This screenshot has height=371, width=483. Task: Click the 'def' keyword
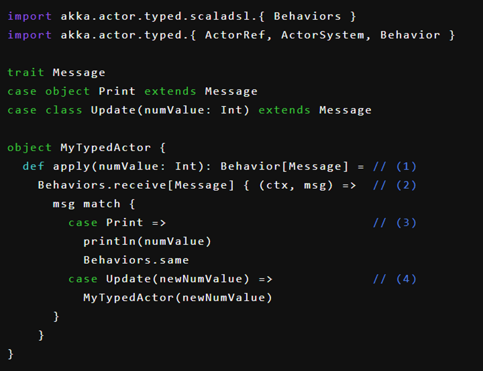(x=33, y=166)
